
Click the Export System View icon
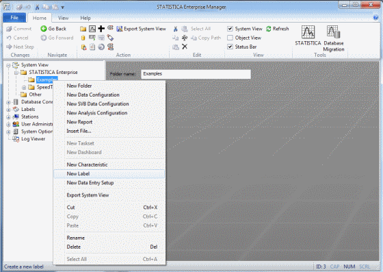point(120,29)
